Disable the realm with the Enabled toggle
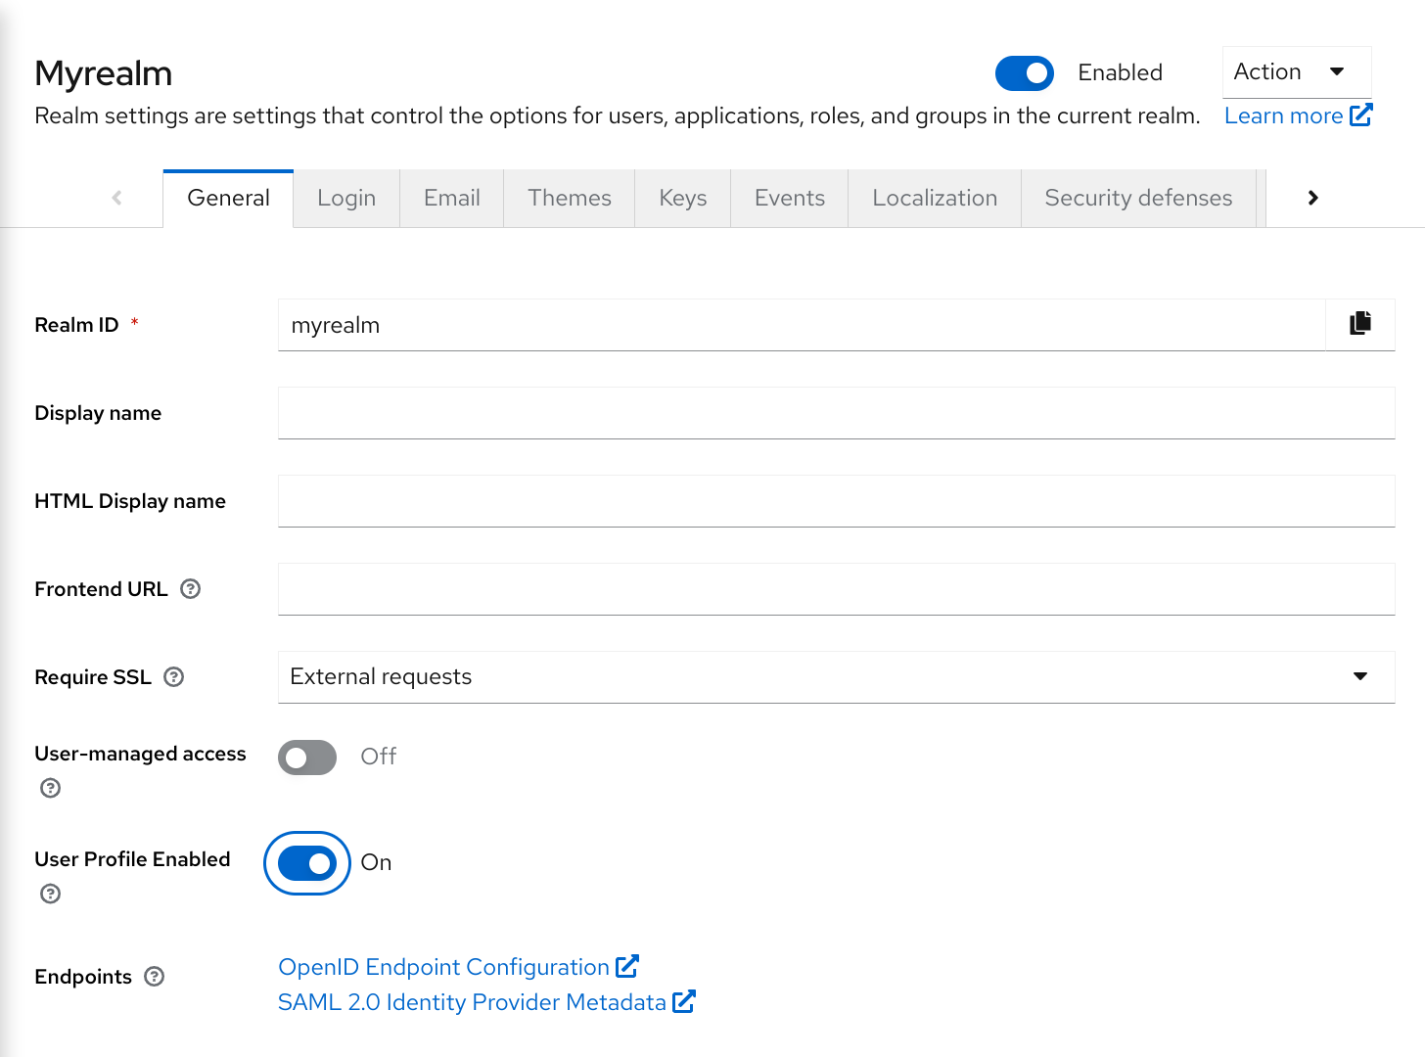 [x=1024, y=72]
